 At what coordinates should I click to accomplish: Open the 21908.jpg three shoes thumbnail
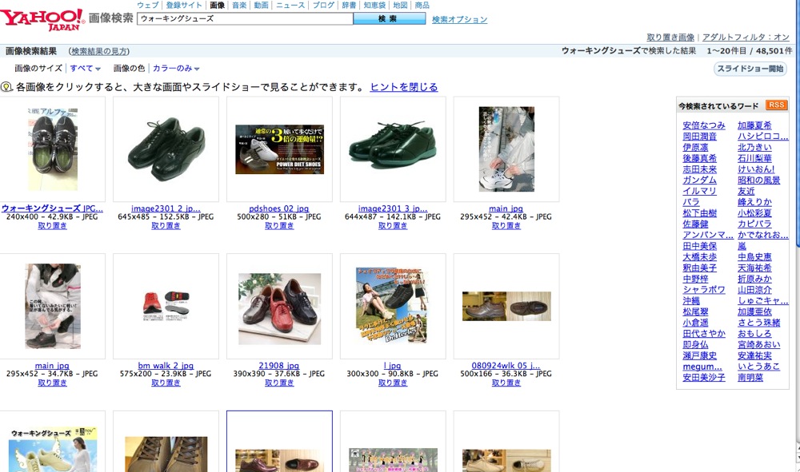coord(279,308)
